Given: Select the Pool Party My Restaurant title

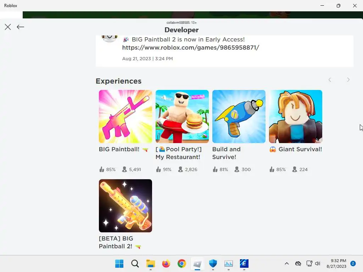Looking at the screenshot, I should point(179,153).
